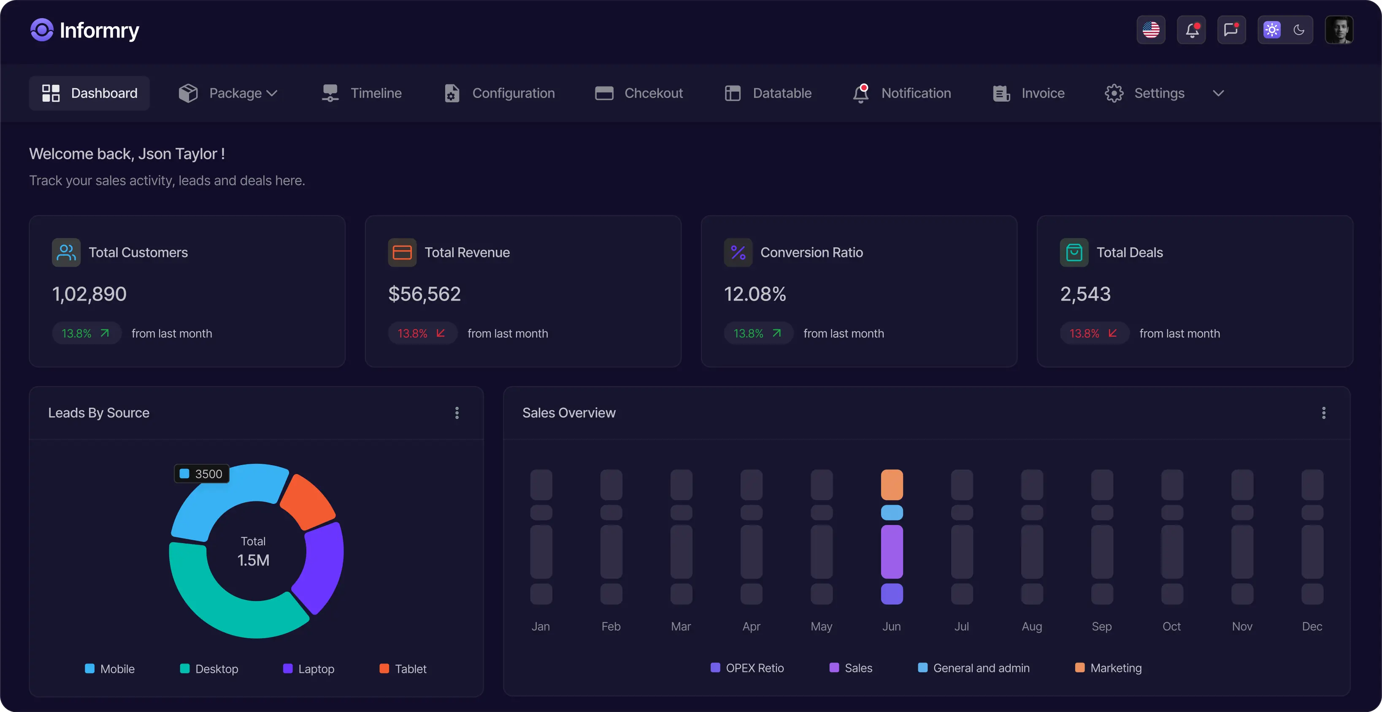Open Sales Overview three-dot menu

coord(1323,413)
